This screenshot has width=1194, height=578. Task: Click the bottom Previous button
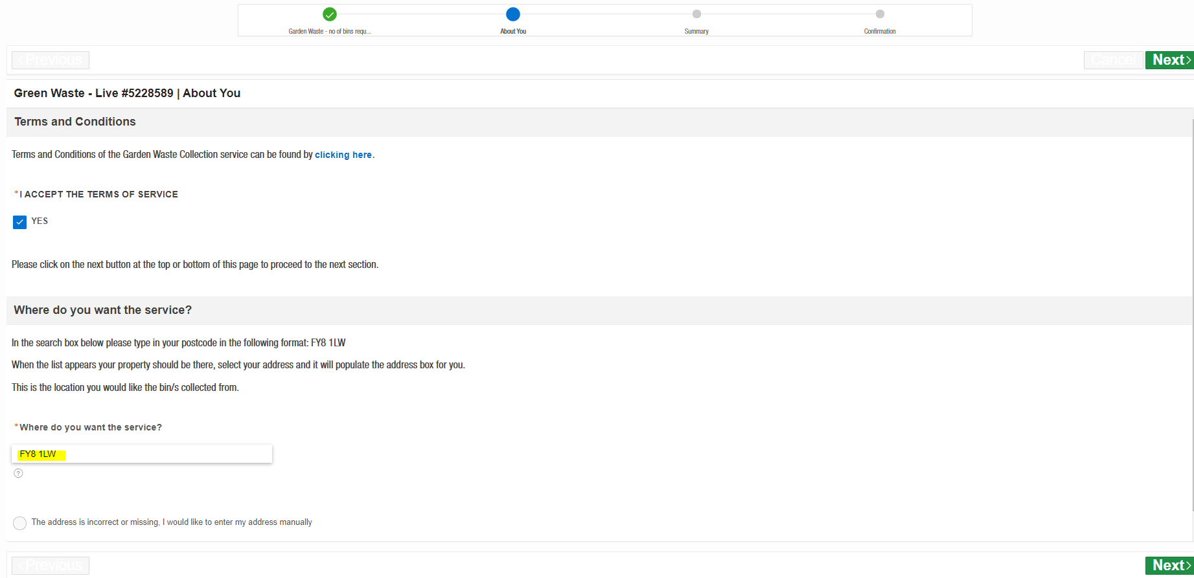click(x=51, y=566)
